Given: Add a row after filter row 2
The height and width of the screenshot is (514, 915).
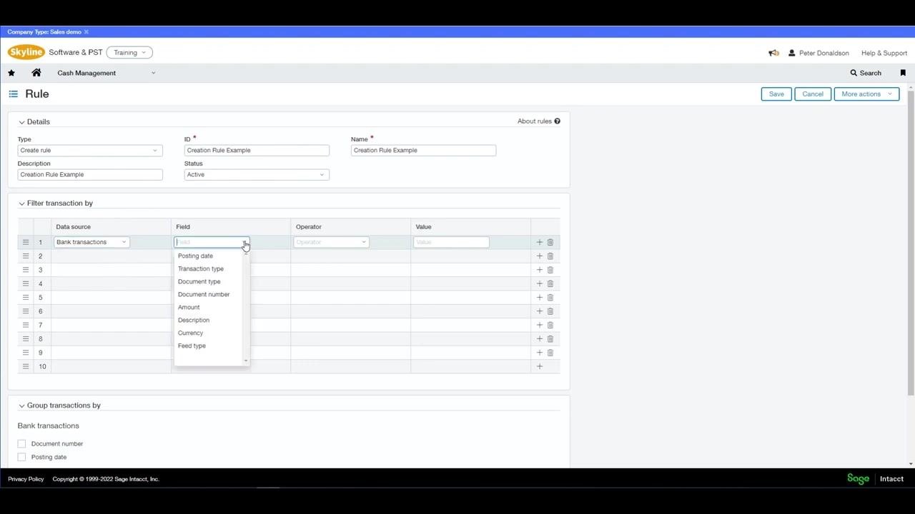Looking at the screenshot, I should click(540, 256).
